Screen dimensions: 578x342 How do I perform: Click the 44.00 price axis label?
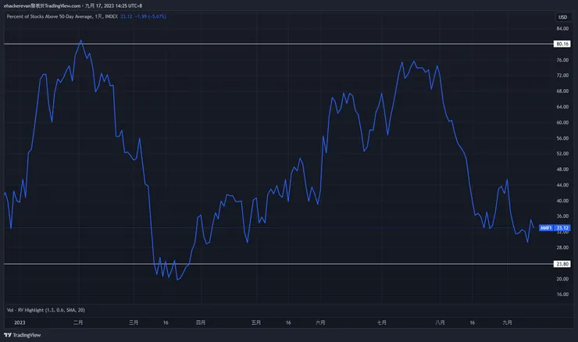pyautogui.click(x=562, y=185)
